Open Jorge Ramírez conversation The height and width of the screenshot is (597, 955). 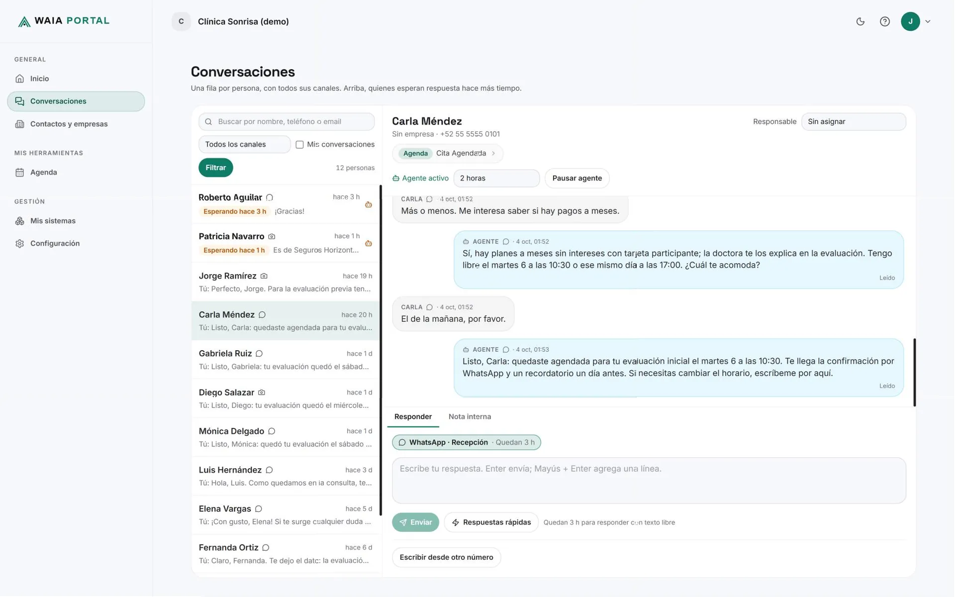tap(286, 282)
